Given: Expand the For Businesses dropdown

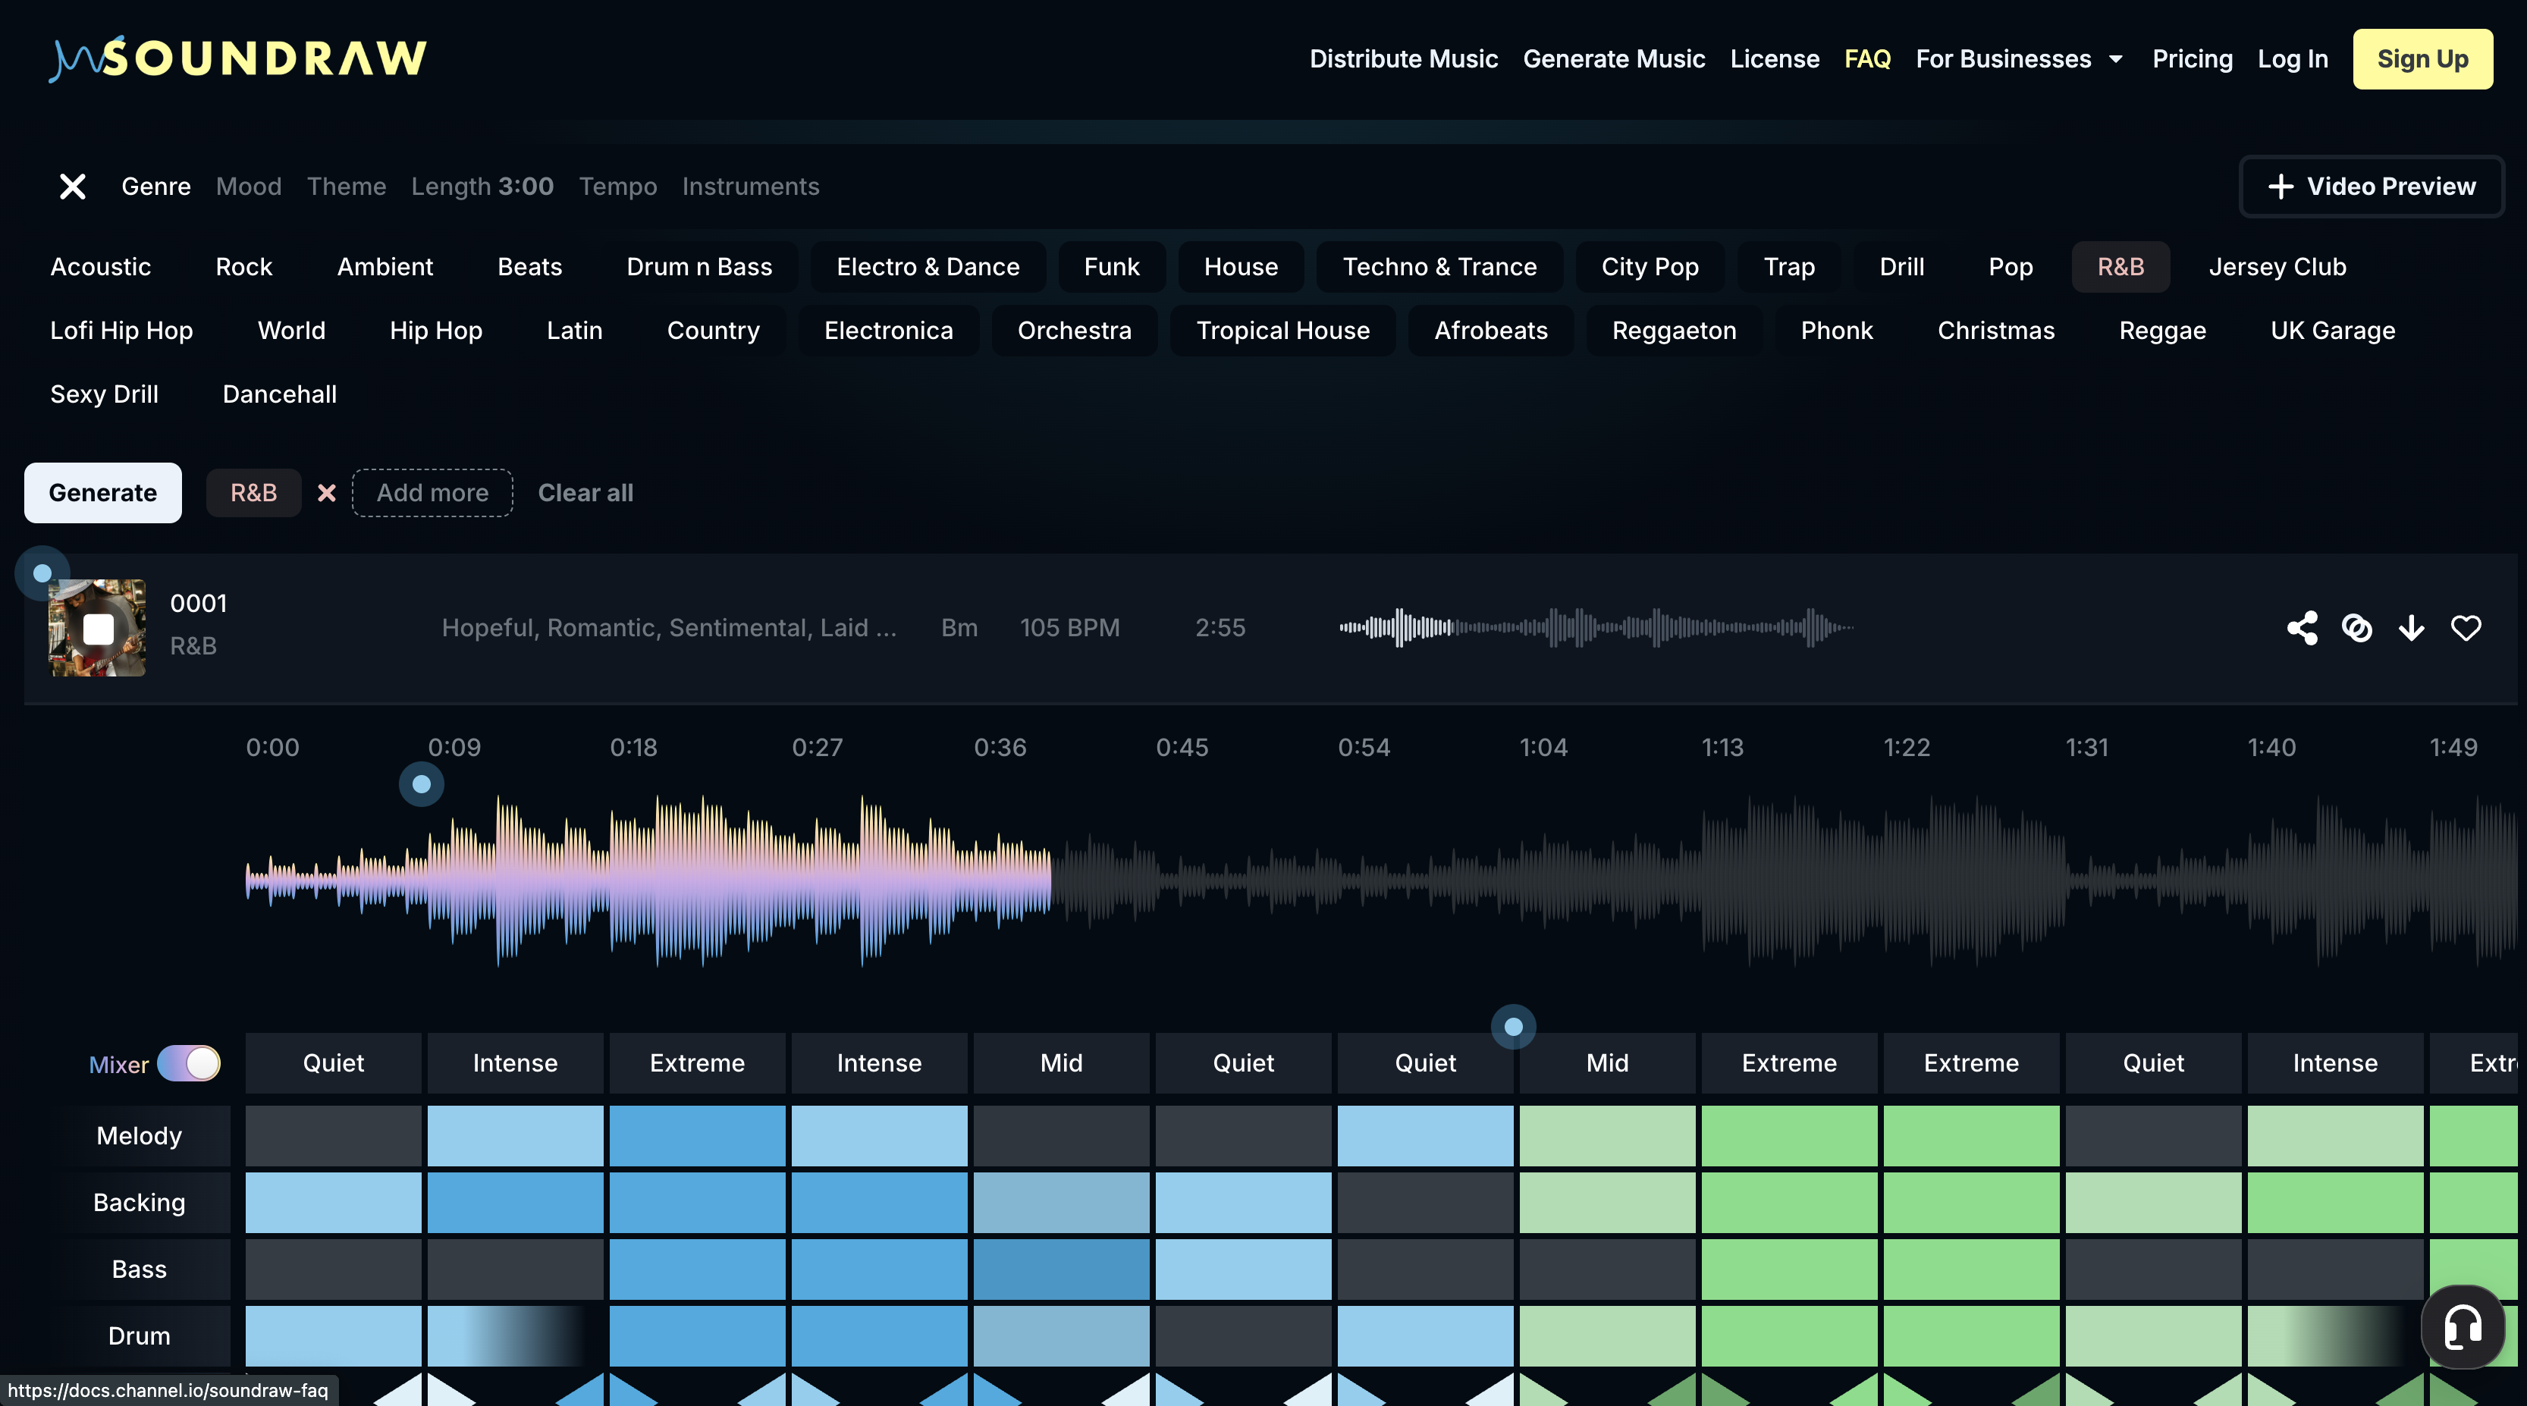Looking at the screenshot, I should click(x=2018, y=59).
